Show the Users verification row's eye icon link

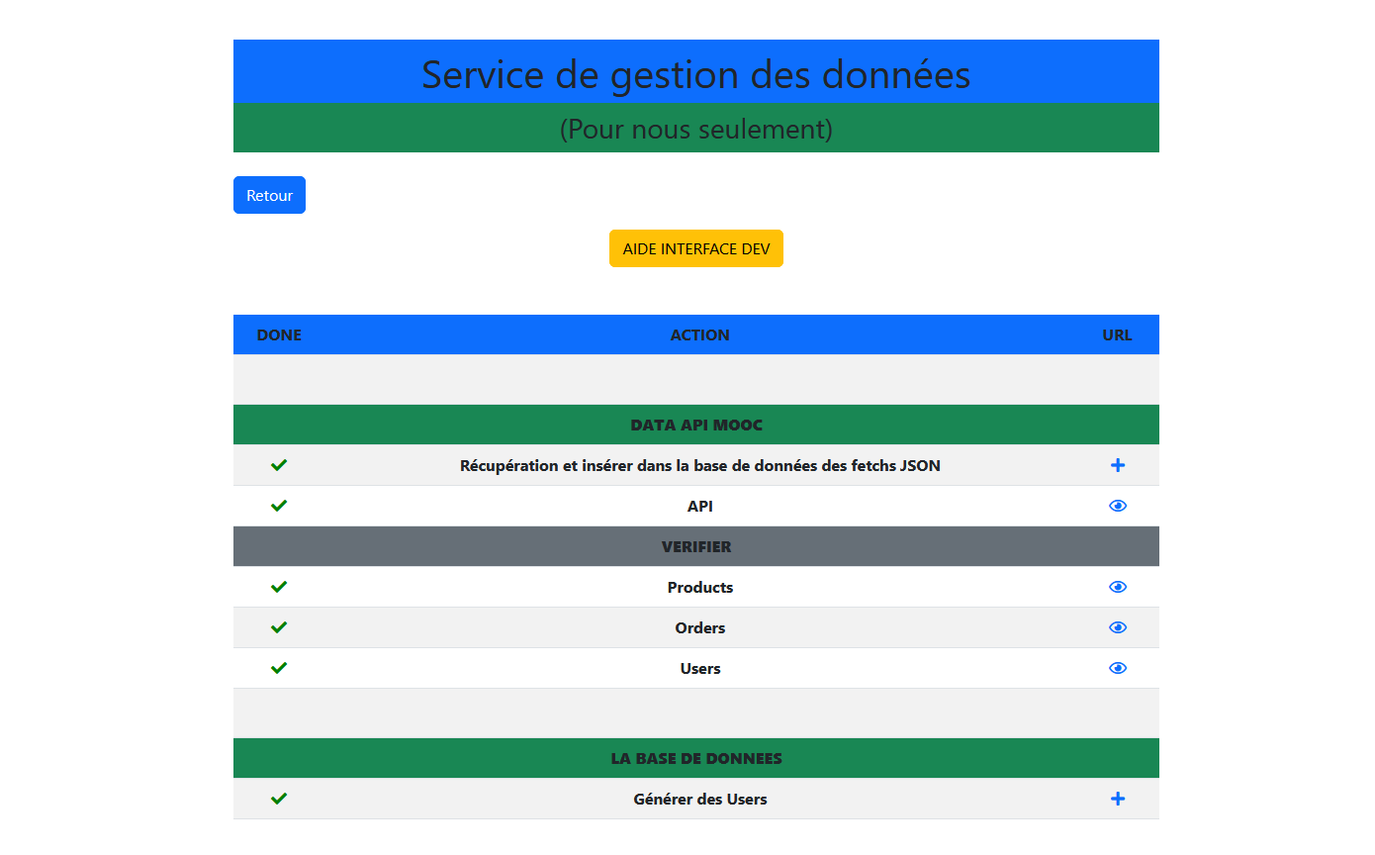1118,668
